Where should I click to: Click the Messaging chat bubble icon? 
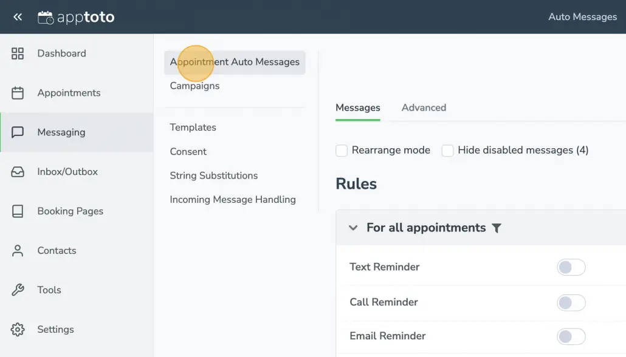17,132
